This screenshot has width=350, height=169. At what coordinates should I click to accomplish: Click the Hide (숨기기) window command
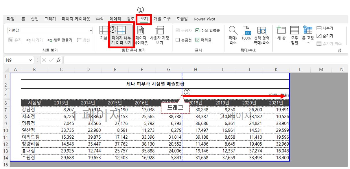[x=325, y=36]
